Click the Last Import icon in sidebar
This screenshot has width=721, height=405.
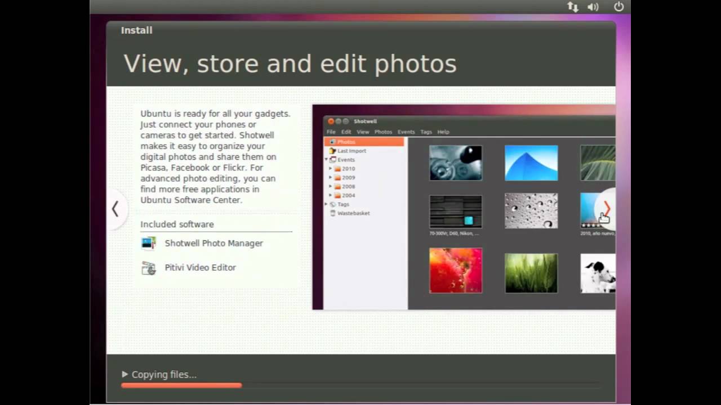point(333,151)
